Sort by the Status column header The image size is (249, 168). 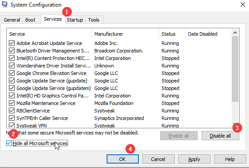pos(172,34)
